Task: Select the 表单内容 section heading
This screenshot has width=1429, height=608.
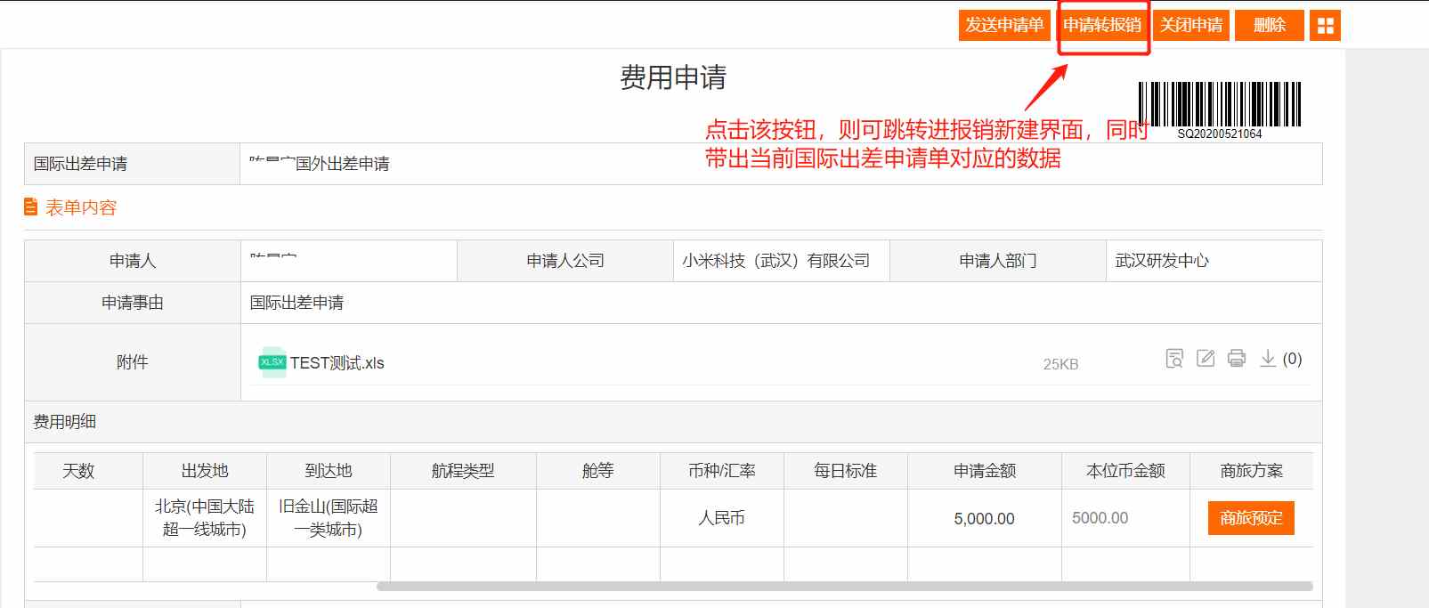Action: coord(81,207)
